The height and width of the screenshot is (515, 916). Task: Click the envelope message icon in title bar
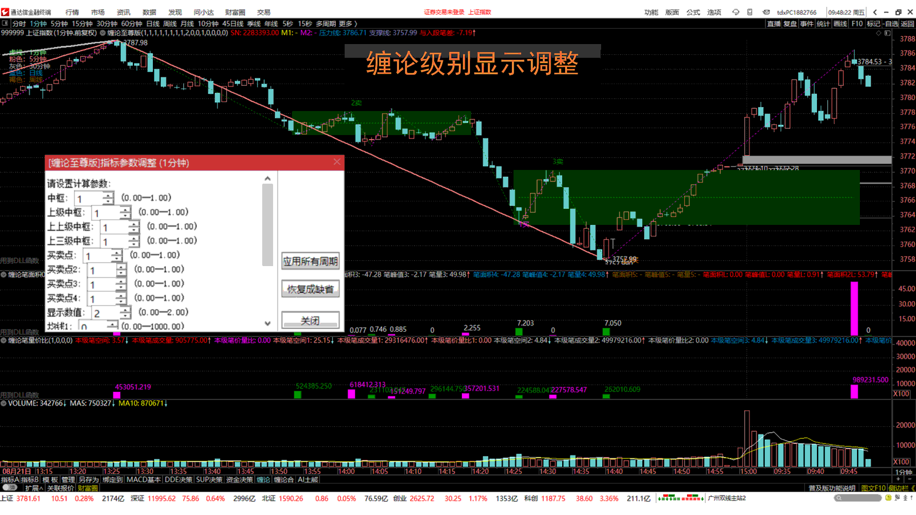tap(766, 12)
